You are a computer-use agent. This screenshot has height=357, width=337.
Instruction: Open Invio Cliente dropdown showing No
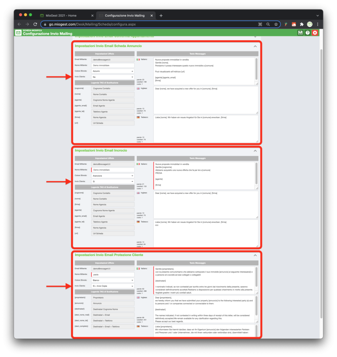pos(113,77)
